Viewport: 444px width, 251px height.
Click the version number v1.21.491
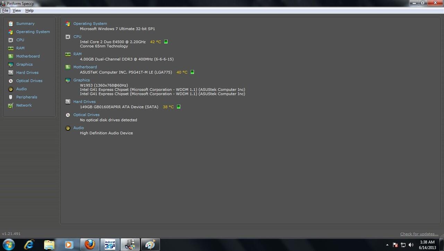pos(11,234)
